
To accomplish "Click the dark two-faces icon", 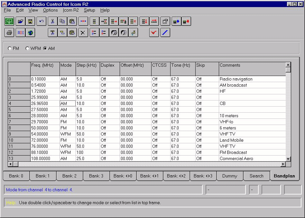I will pyautogui.click(x=114, y=33).
